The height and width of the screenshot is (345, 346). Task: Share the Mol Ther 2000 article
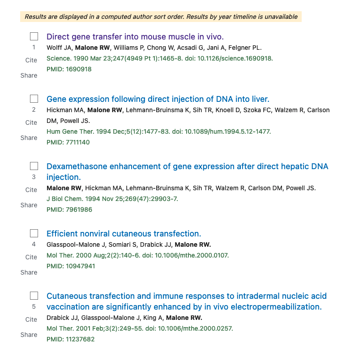[29, 272]
